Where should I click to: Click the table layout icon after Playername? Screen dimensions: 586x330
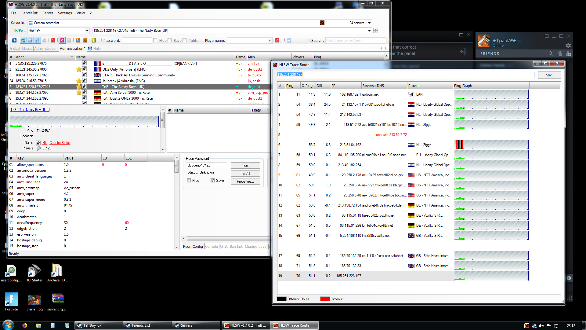[289, 40]
